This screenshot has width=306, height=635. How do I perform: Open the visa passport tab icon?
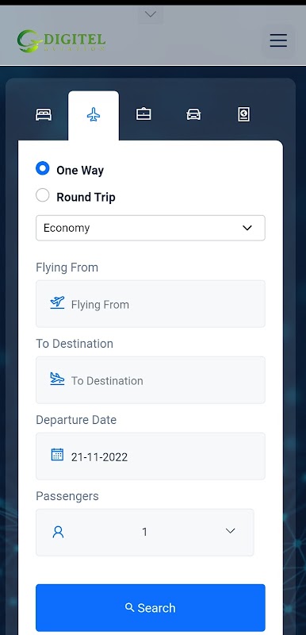(243, 114)
